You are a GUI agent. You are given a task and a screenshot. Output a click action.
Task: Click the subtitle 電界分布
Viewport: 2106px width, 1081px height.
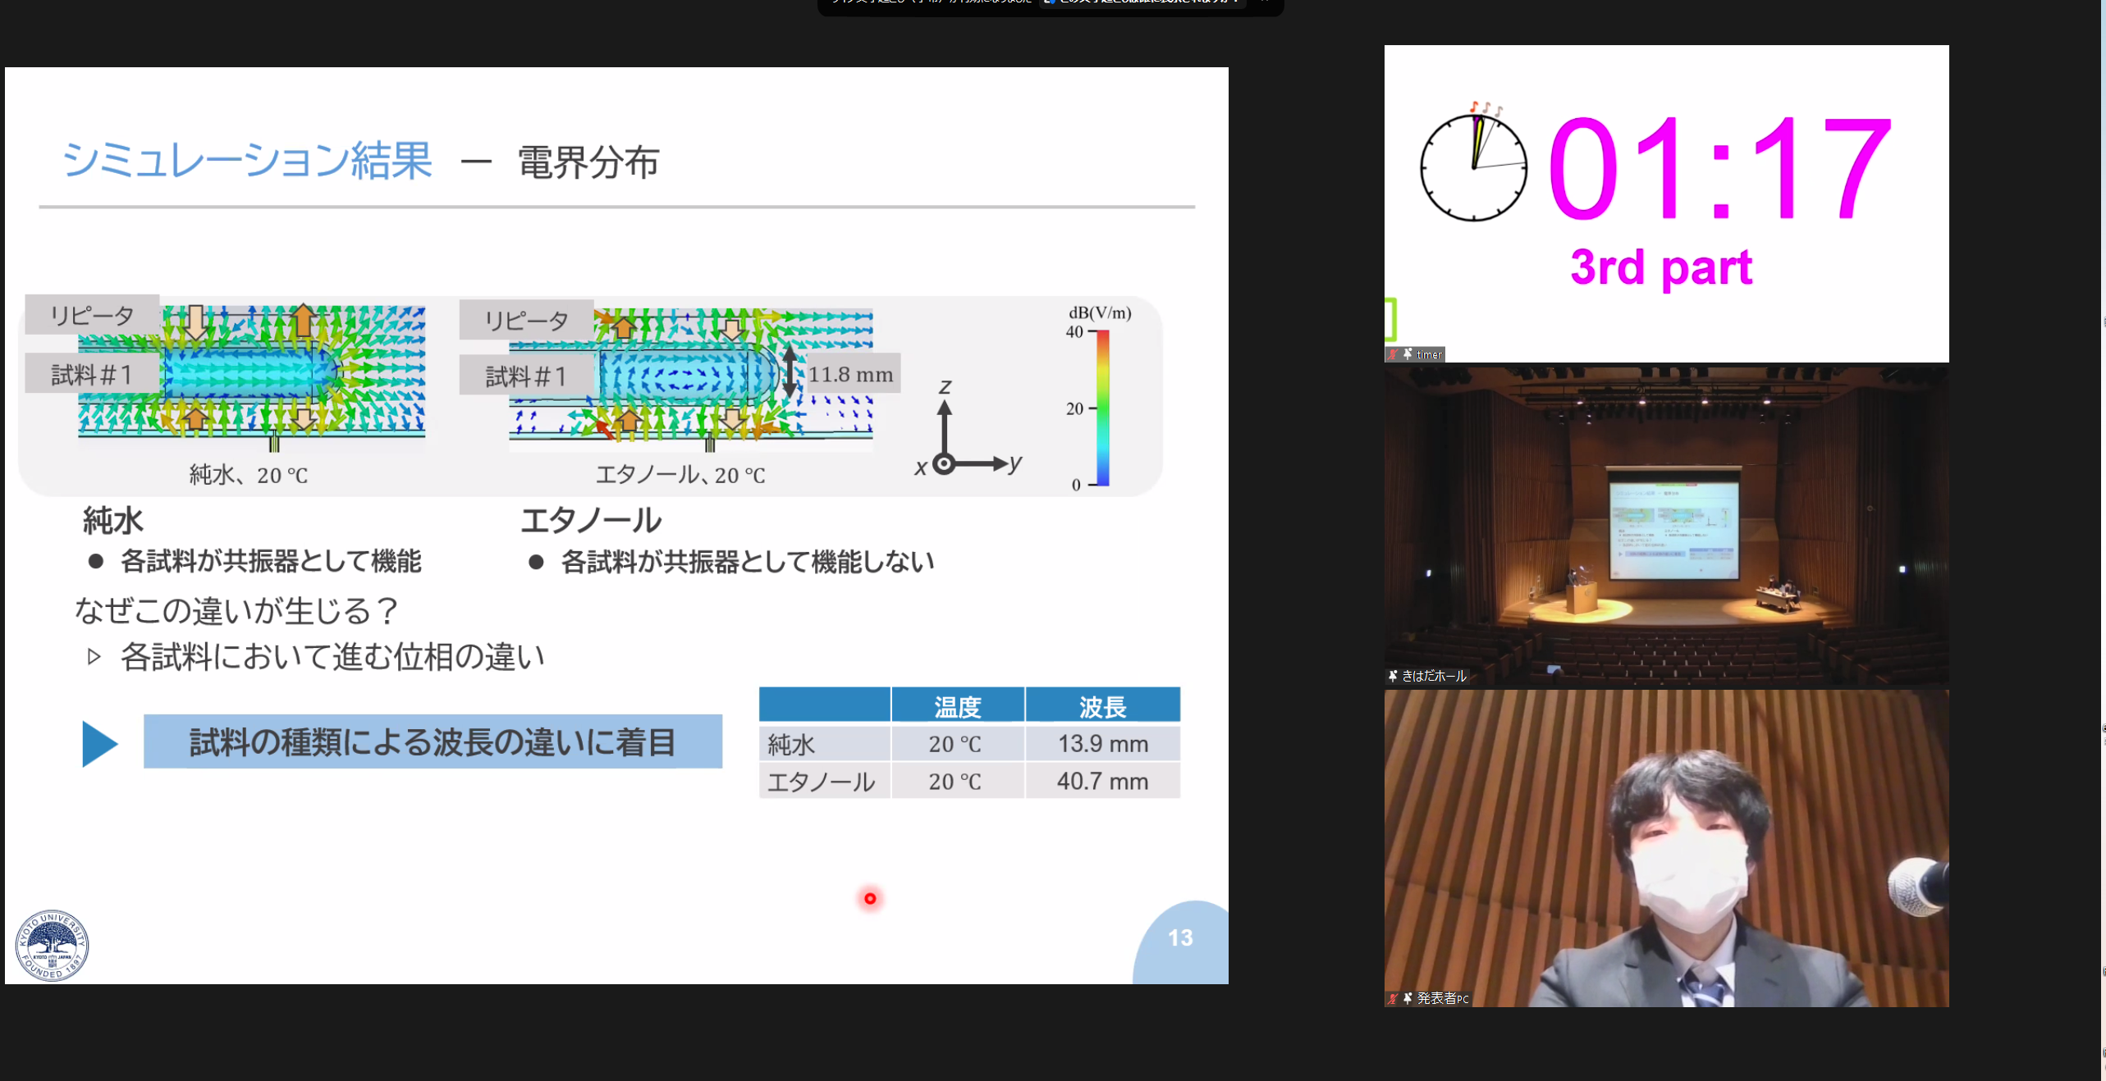click(588, 162)
